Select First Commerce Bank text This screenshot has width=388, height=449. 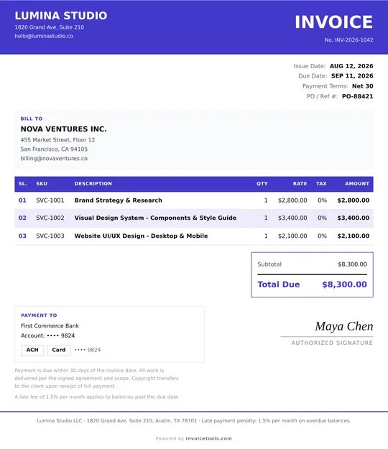pyautogui.click(x=50, y=326)
